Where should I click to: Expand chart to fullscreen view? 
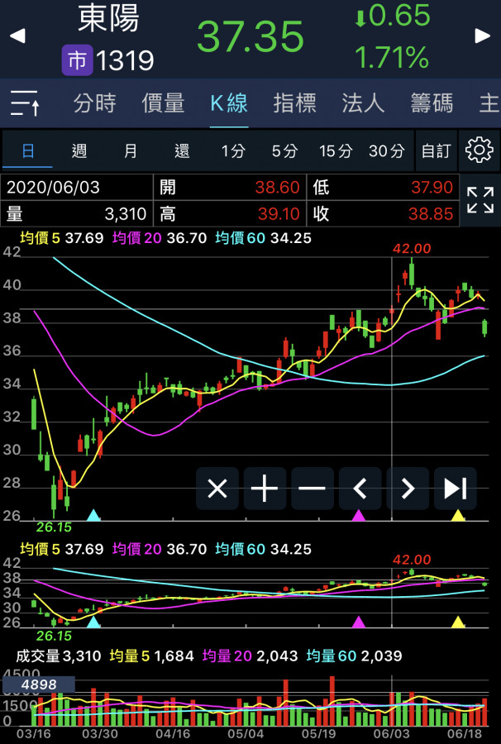click(480, 200)
